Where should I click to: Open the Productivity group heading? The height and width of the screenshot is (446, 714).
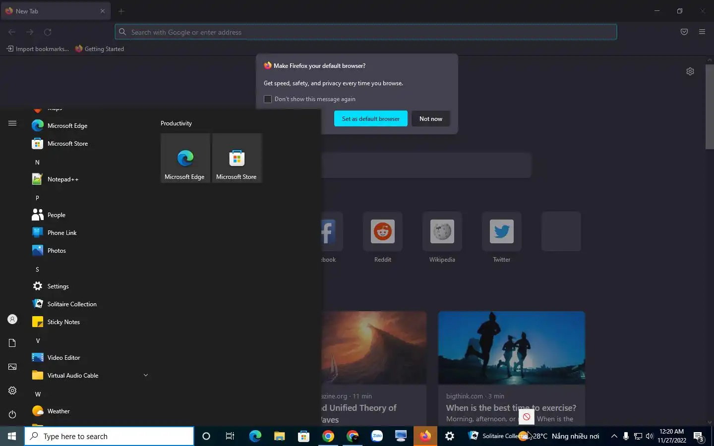click(176, 123)
